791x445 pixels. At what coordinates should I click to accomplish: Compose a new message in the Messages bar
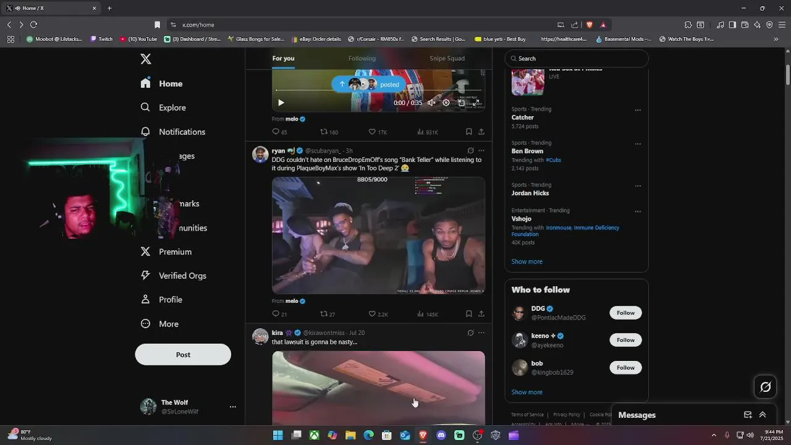click(x=748, y=415)
